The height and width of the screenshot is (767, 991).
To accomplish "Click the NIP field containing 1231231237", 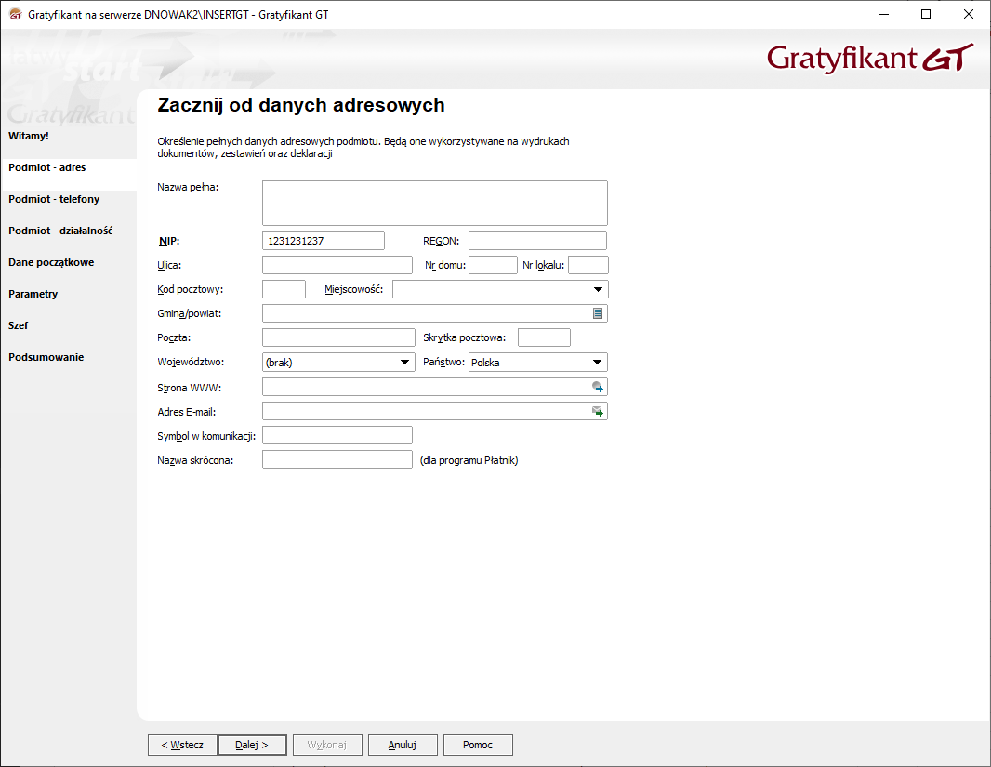I will 323,241.
